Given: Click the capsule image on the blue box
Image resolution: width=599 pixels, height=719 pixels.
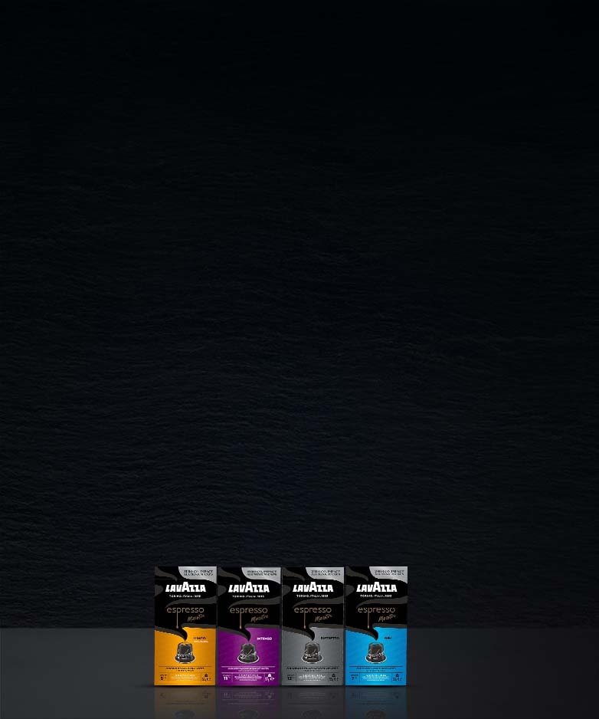Looking at the screenshot, I should [x=375, y=651].
